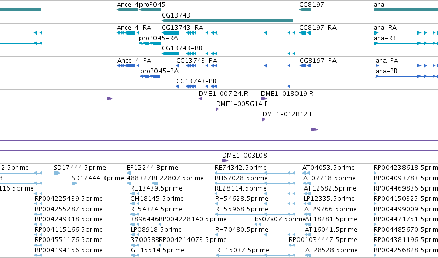Select protein ana-PA
Image resolution: width=438 pixels, height=258 pixels.
click(407, 66)
